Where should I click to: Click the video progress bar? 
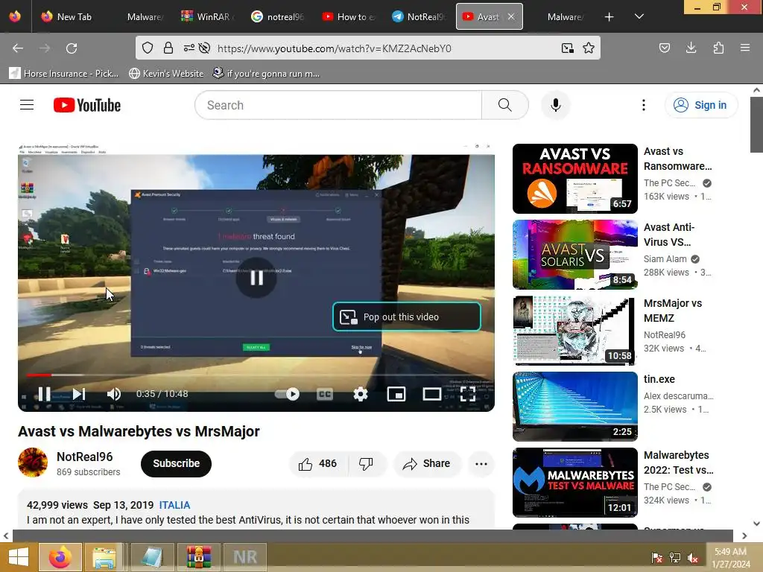256,375
